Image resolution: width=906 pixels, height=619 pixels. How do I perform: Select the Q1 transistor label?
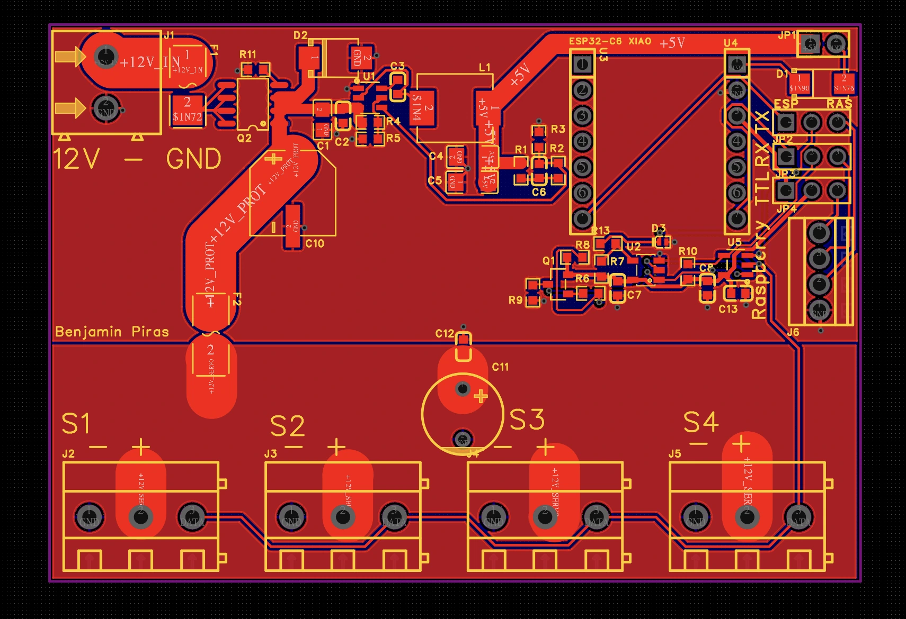point(549,261)
